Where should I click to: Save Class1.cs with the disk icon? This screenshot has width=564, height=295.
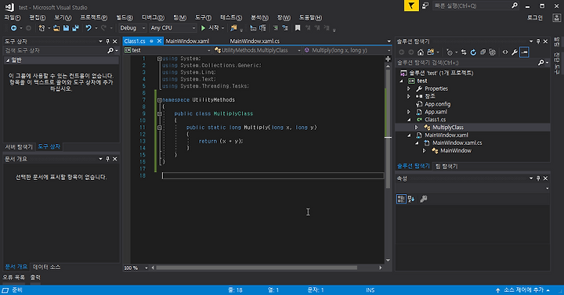tap(66, 28)
